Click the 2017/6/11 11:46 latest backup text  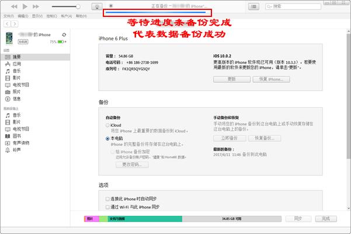[240, 155]
